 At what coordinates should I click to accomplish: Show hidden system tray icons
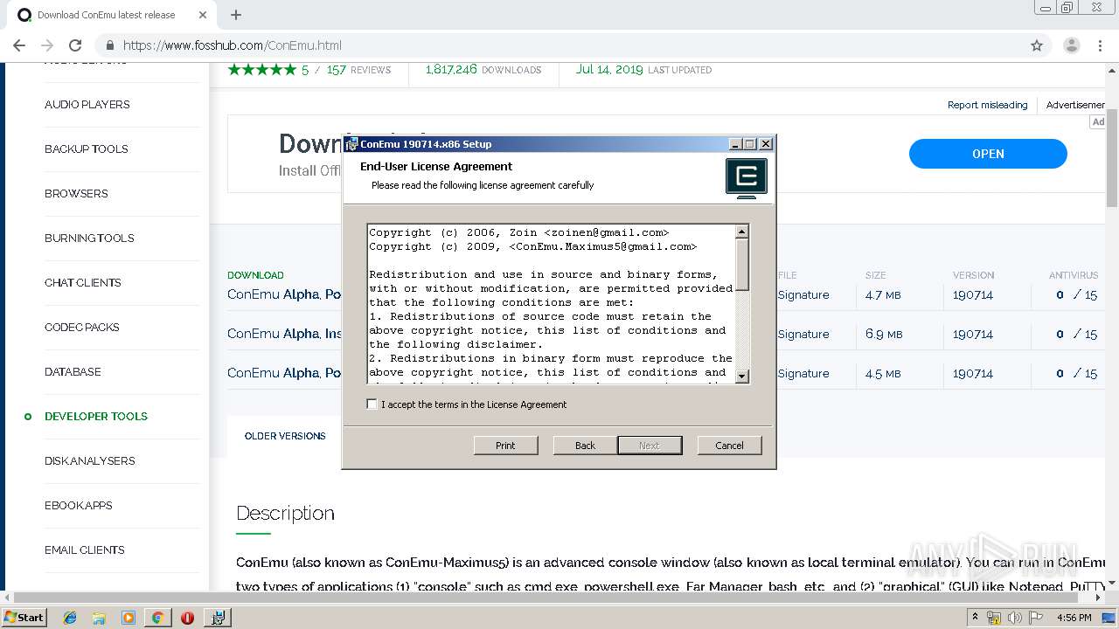(x=977, y=618)
